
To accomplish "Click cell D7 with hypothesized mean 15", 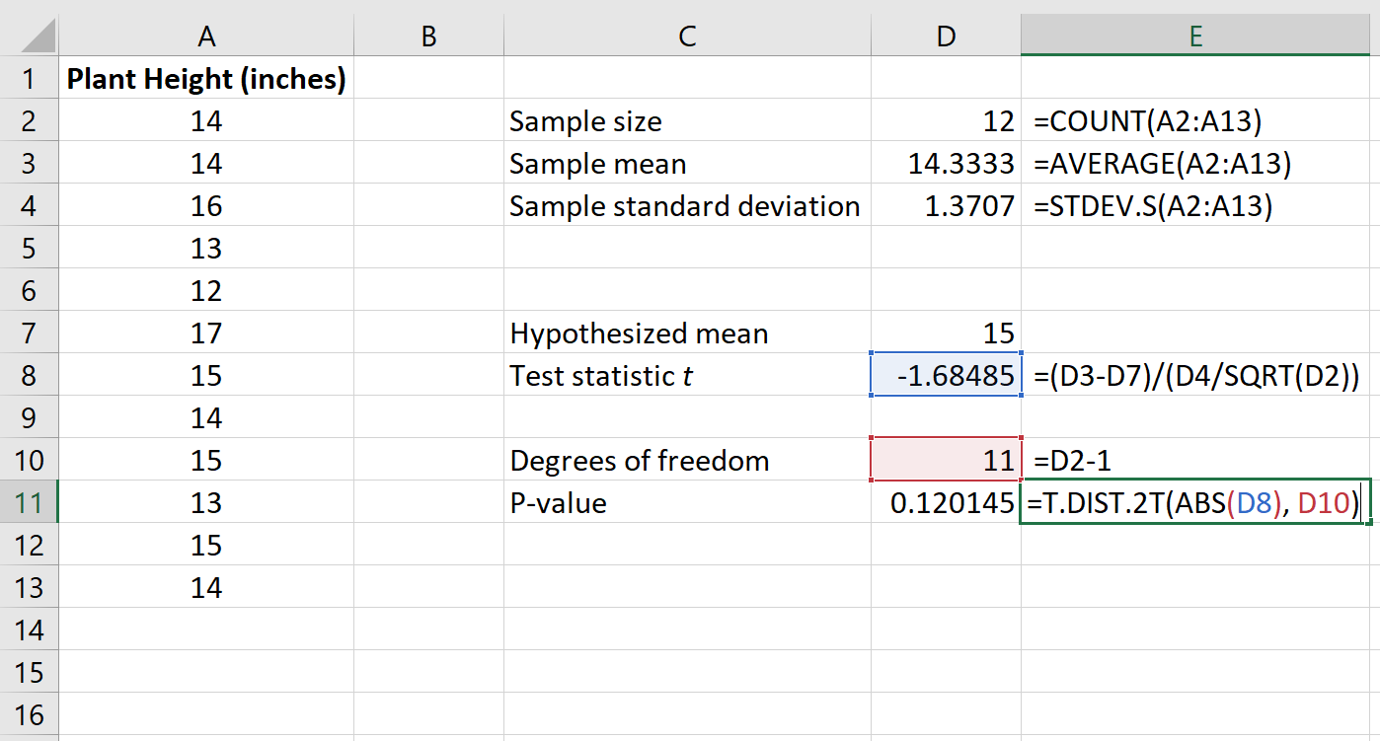I will tap(946, 333).
